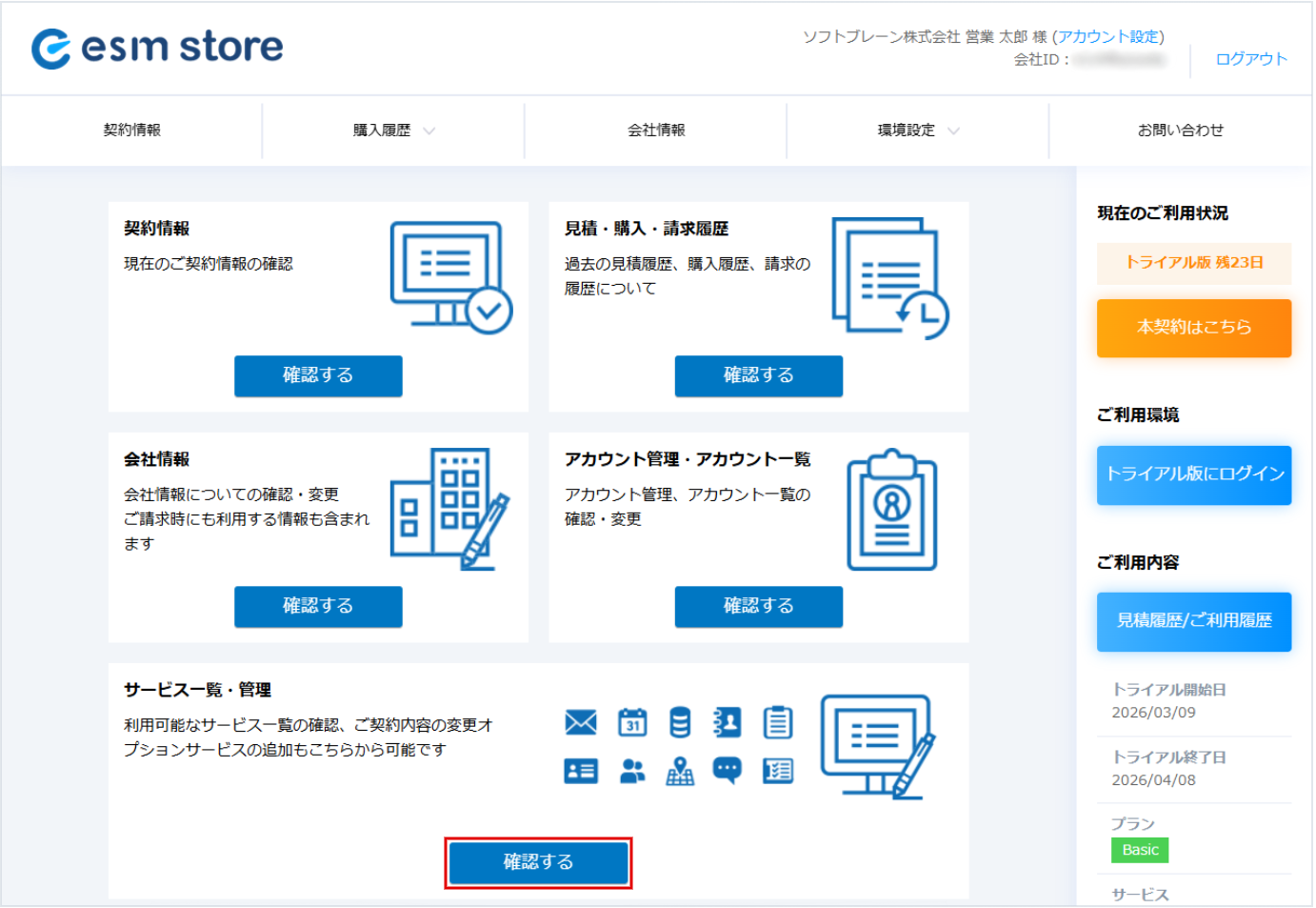This screenshot has width=1316, height=908.
Task: Click the database cylinder service icon
Action: pos(680,722)
